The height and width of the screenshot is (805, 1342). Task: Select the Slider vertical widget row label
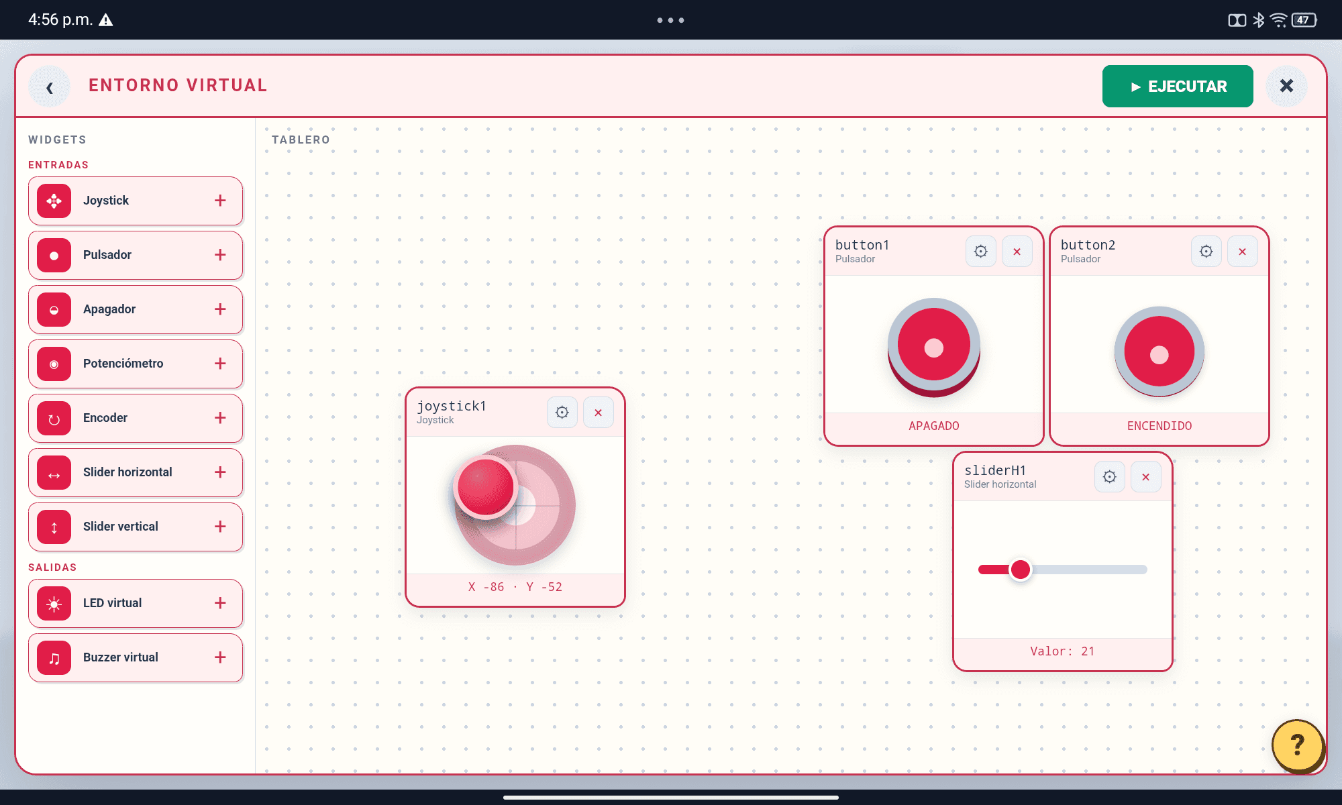pos(121,527)
